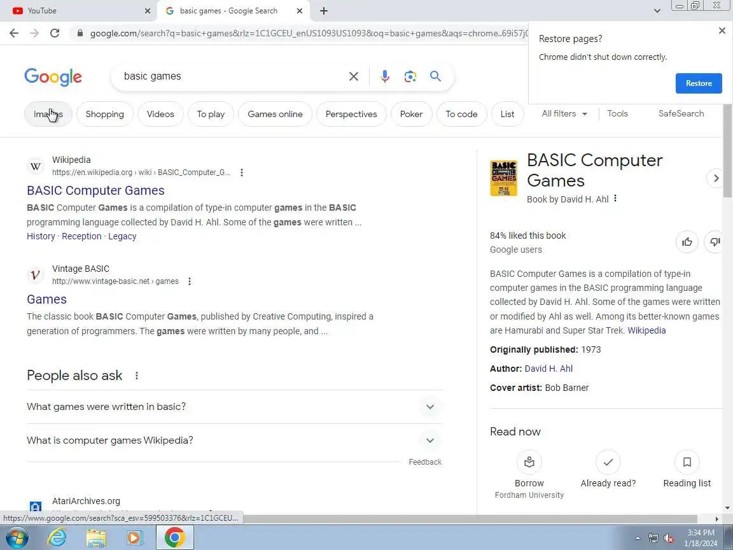Click the Feedback link

[x=425, y=462]
